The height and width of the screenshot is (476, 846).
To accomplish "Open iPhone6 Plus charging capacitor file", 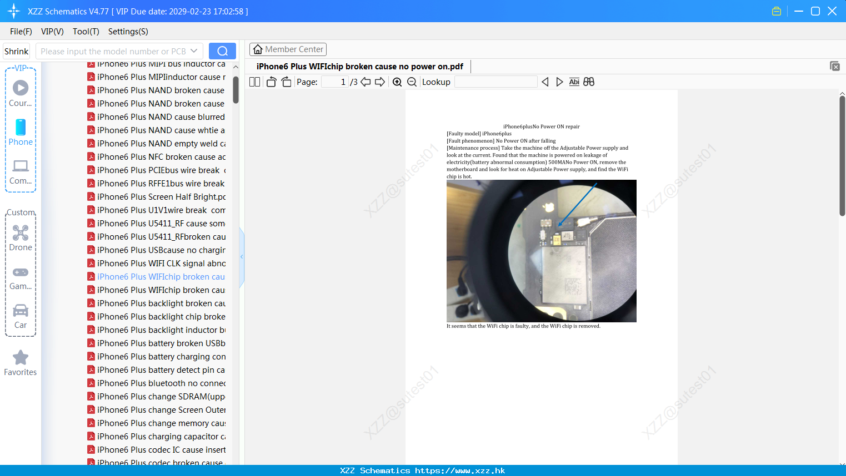I will (162, 437).
